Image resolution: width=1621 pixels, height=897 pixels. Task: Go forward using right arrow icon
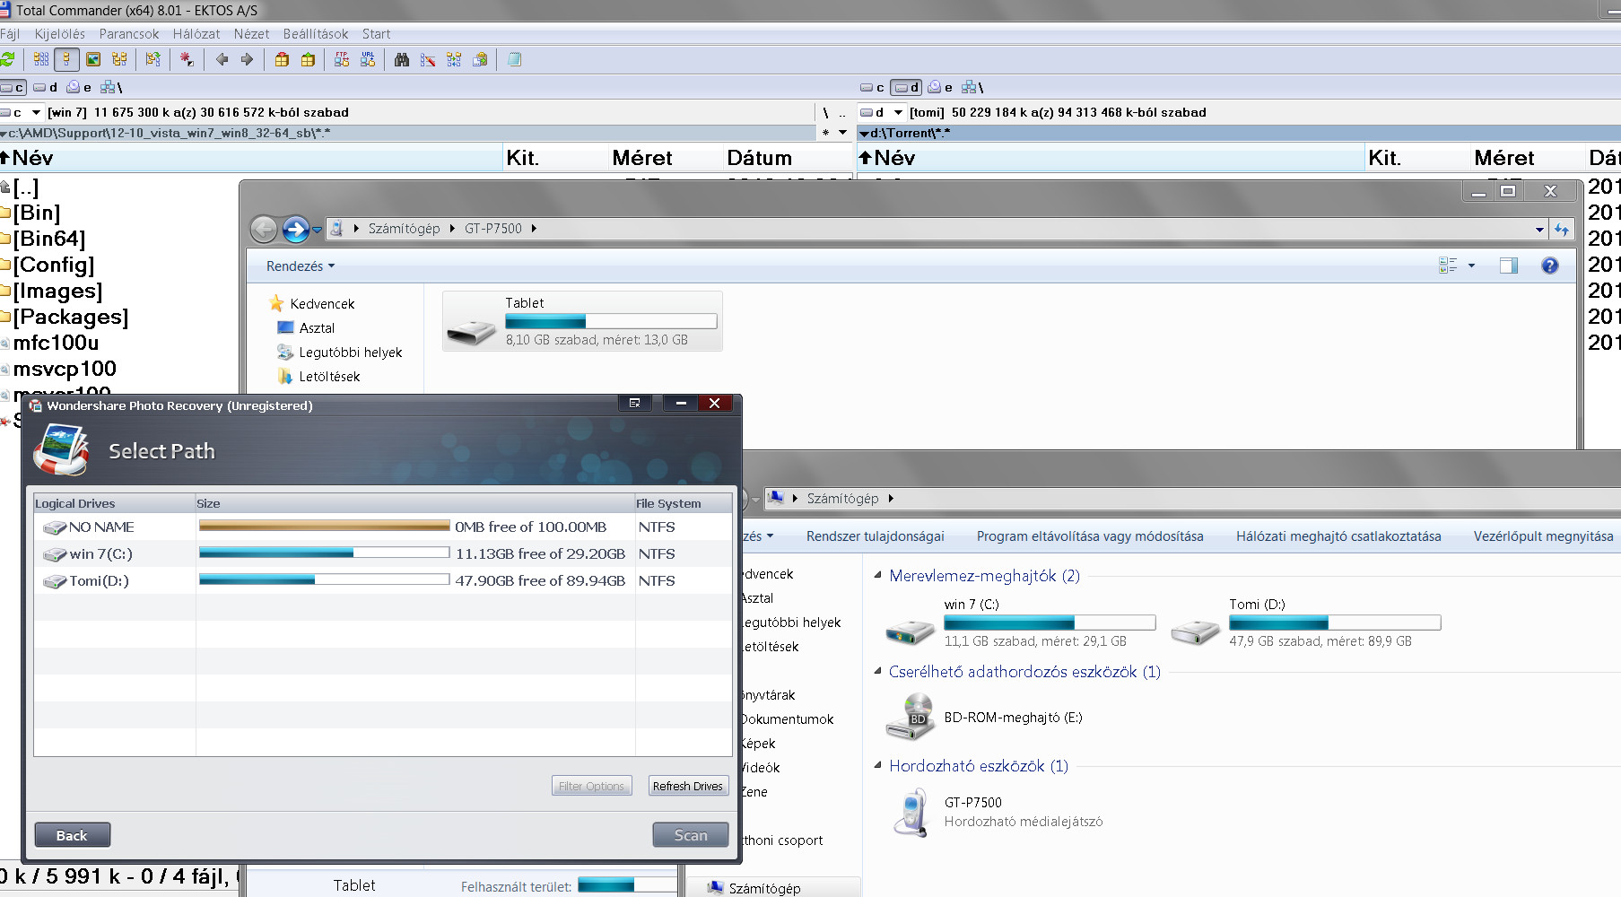point(247,59)
